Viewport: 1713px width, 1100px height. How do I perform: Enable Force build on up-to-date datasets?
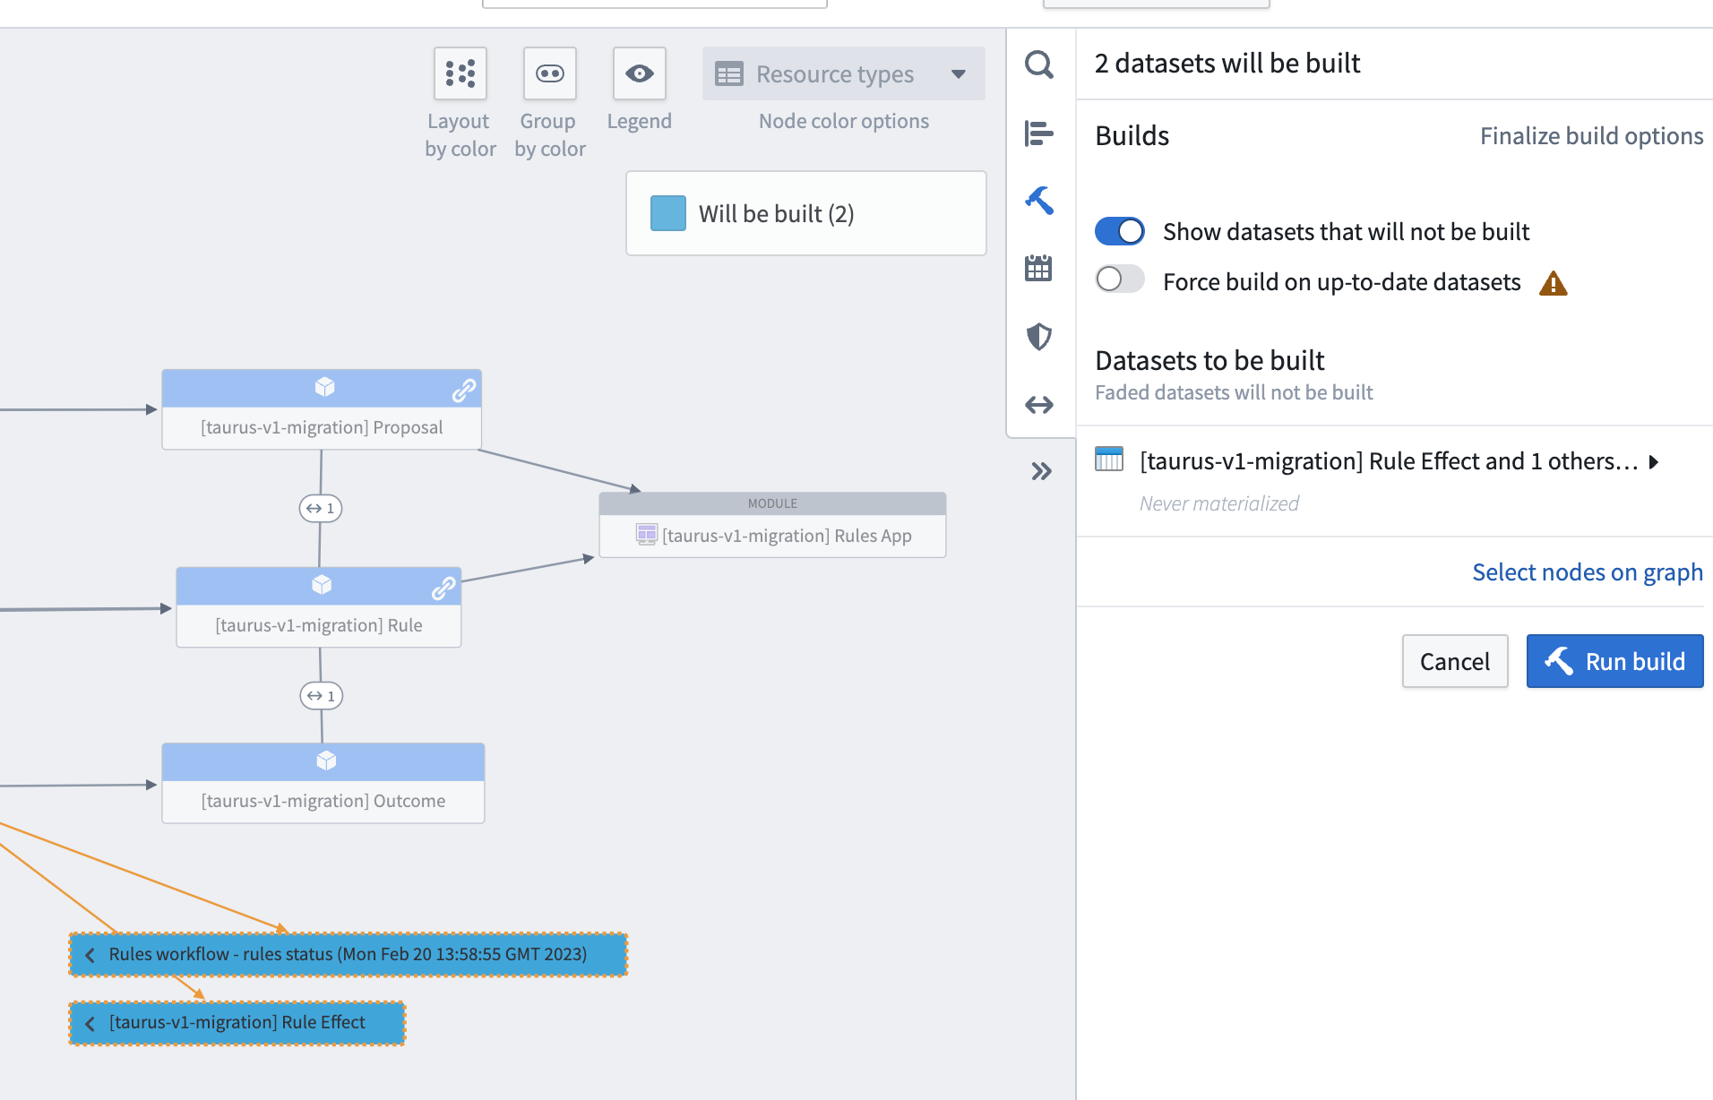[x=1120, y=279]
